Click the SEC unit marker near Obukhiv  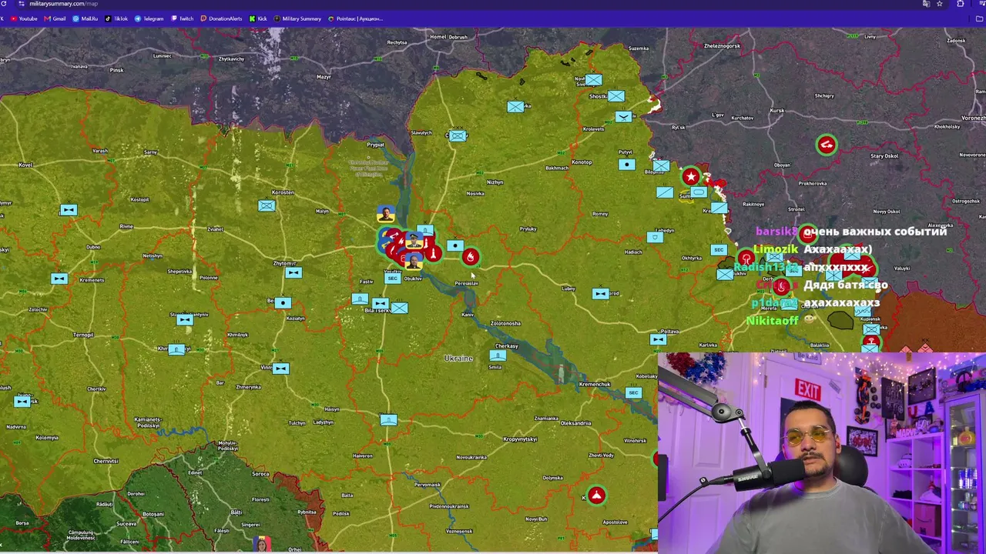392,278
